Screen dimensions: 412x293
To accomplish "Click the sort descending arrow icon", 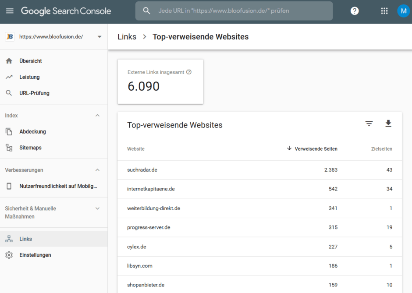I will click(x=289, y=148).
